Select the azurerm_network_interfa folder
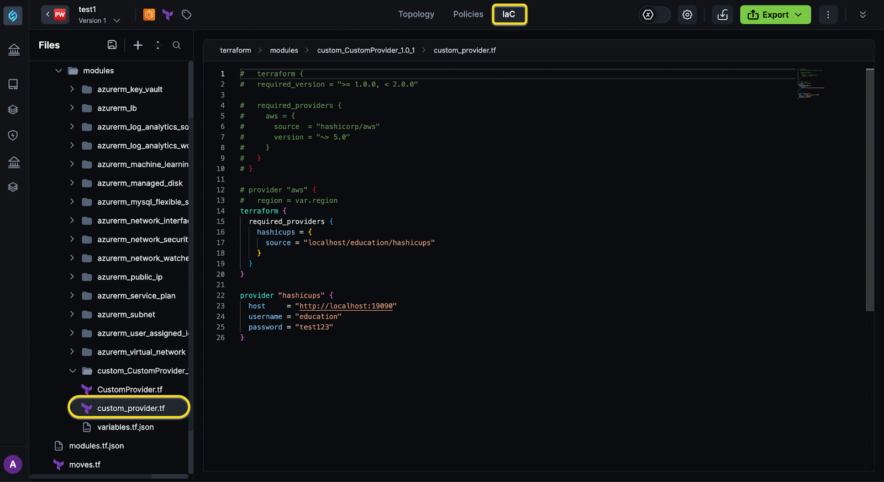The width and height of the screenshot is (884, 482). click(x=143, y=221)
